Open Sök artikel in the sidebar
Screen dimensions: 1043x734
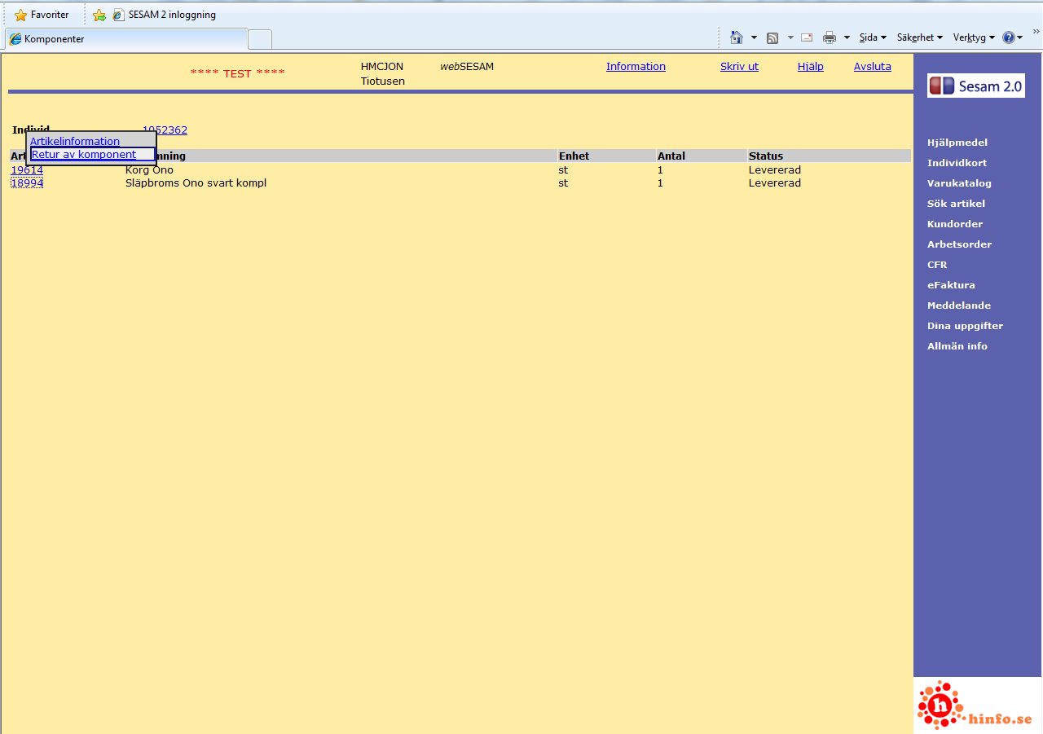tap(956, 204)
